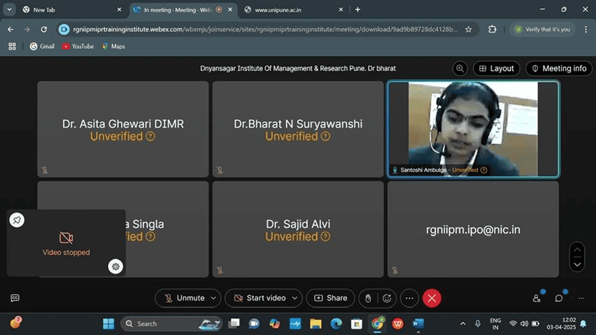596x335 pixels.
Task: Select Dr. Asita Ghewari DIMR tile
Action: [x=123, y=129]
